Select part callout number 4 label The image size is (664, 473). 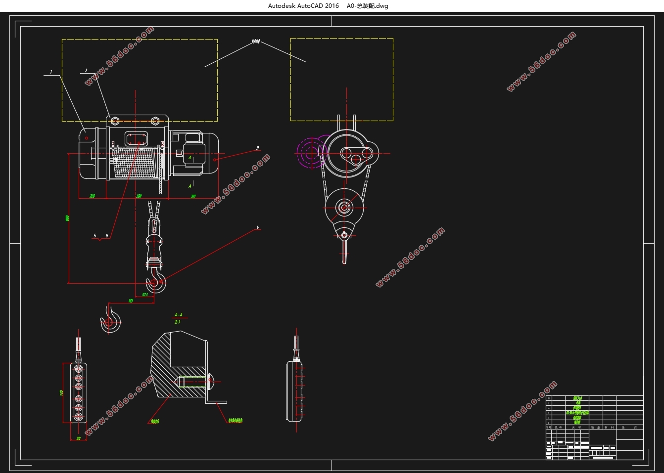(257, 227)
